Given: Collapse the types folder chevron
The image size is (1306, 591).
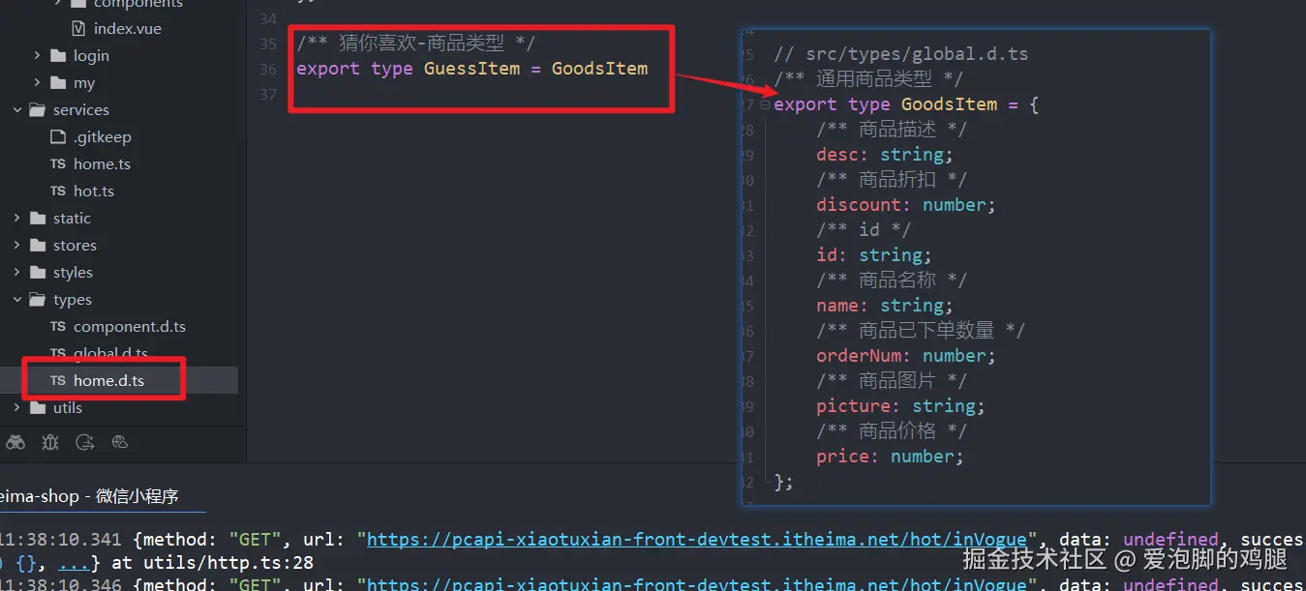Looking at the screenshot, I should coord(17,300).
